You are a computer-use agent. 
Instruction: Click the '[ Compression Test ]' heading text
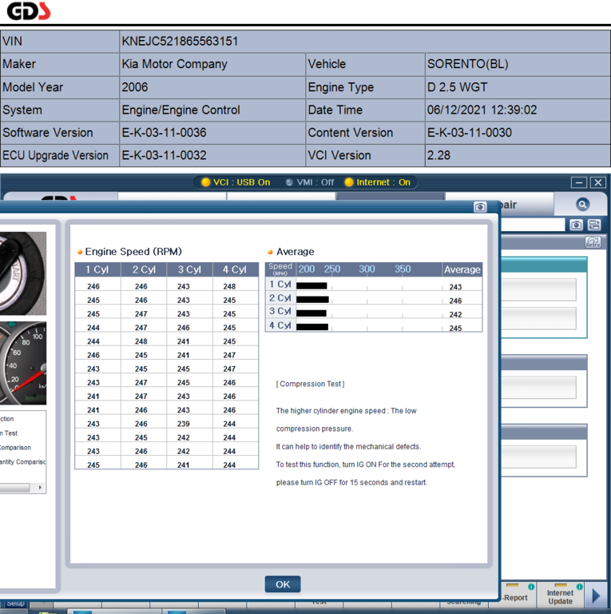(x=310, y=384)
